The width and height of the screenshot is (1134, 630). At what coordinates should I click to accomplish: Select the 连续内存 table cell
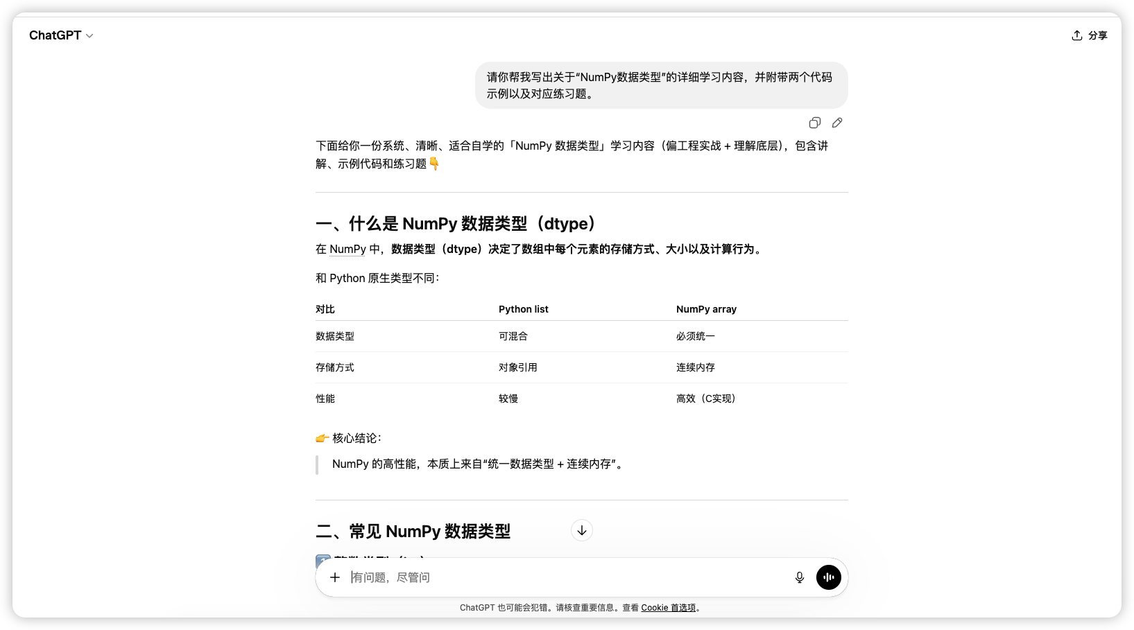point(695,367)
